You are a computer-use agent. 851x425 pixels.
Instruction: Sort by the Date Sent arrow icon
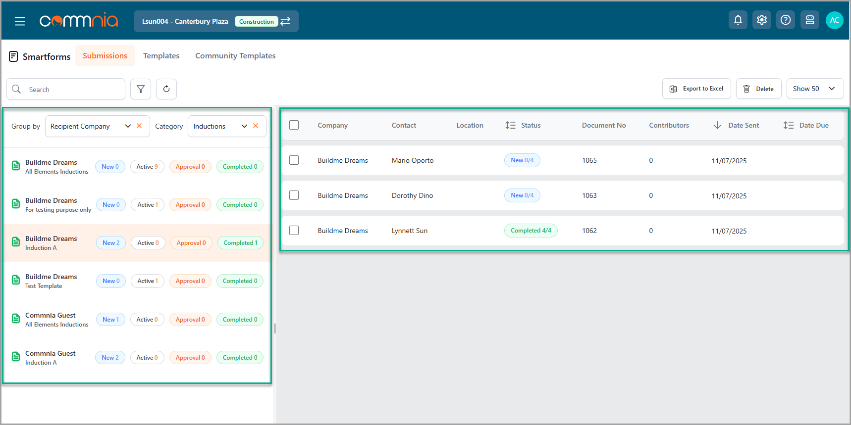tap(717, 125)
